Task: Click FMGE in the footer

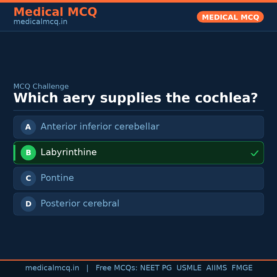Action: pyautogui.click(x=242, y=268)
